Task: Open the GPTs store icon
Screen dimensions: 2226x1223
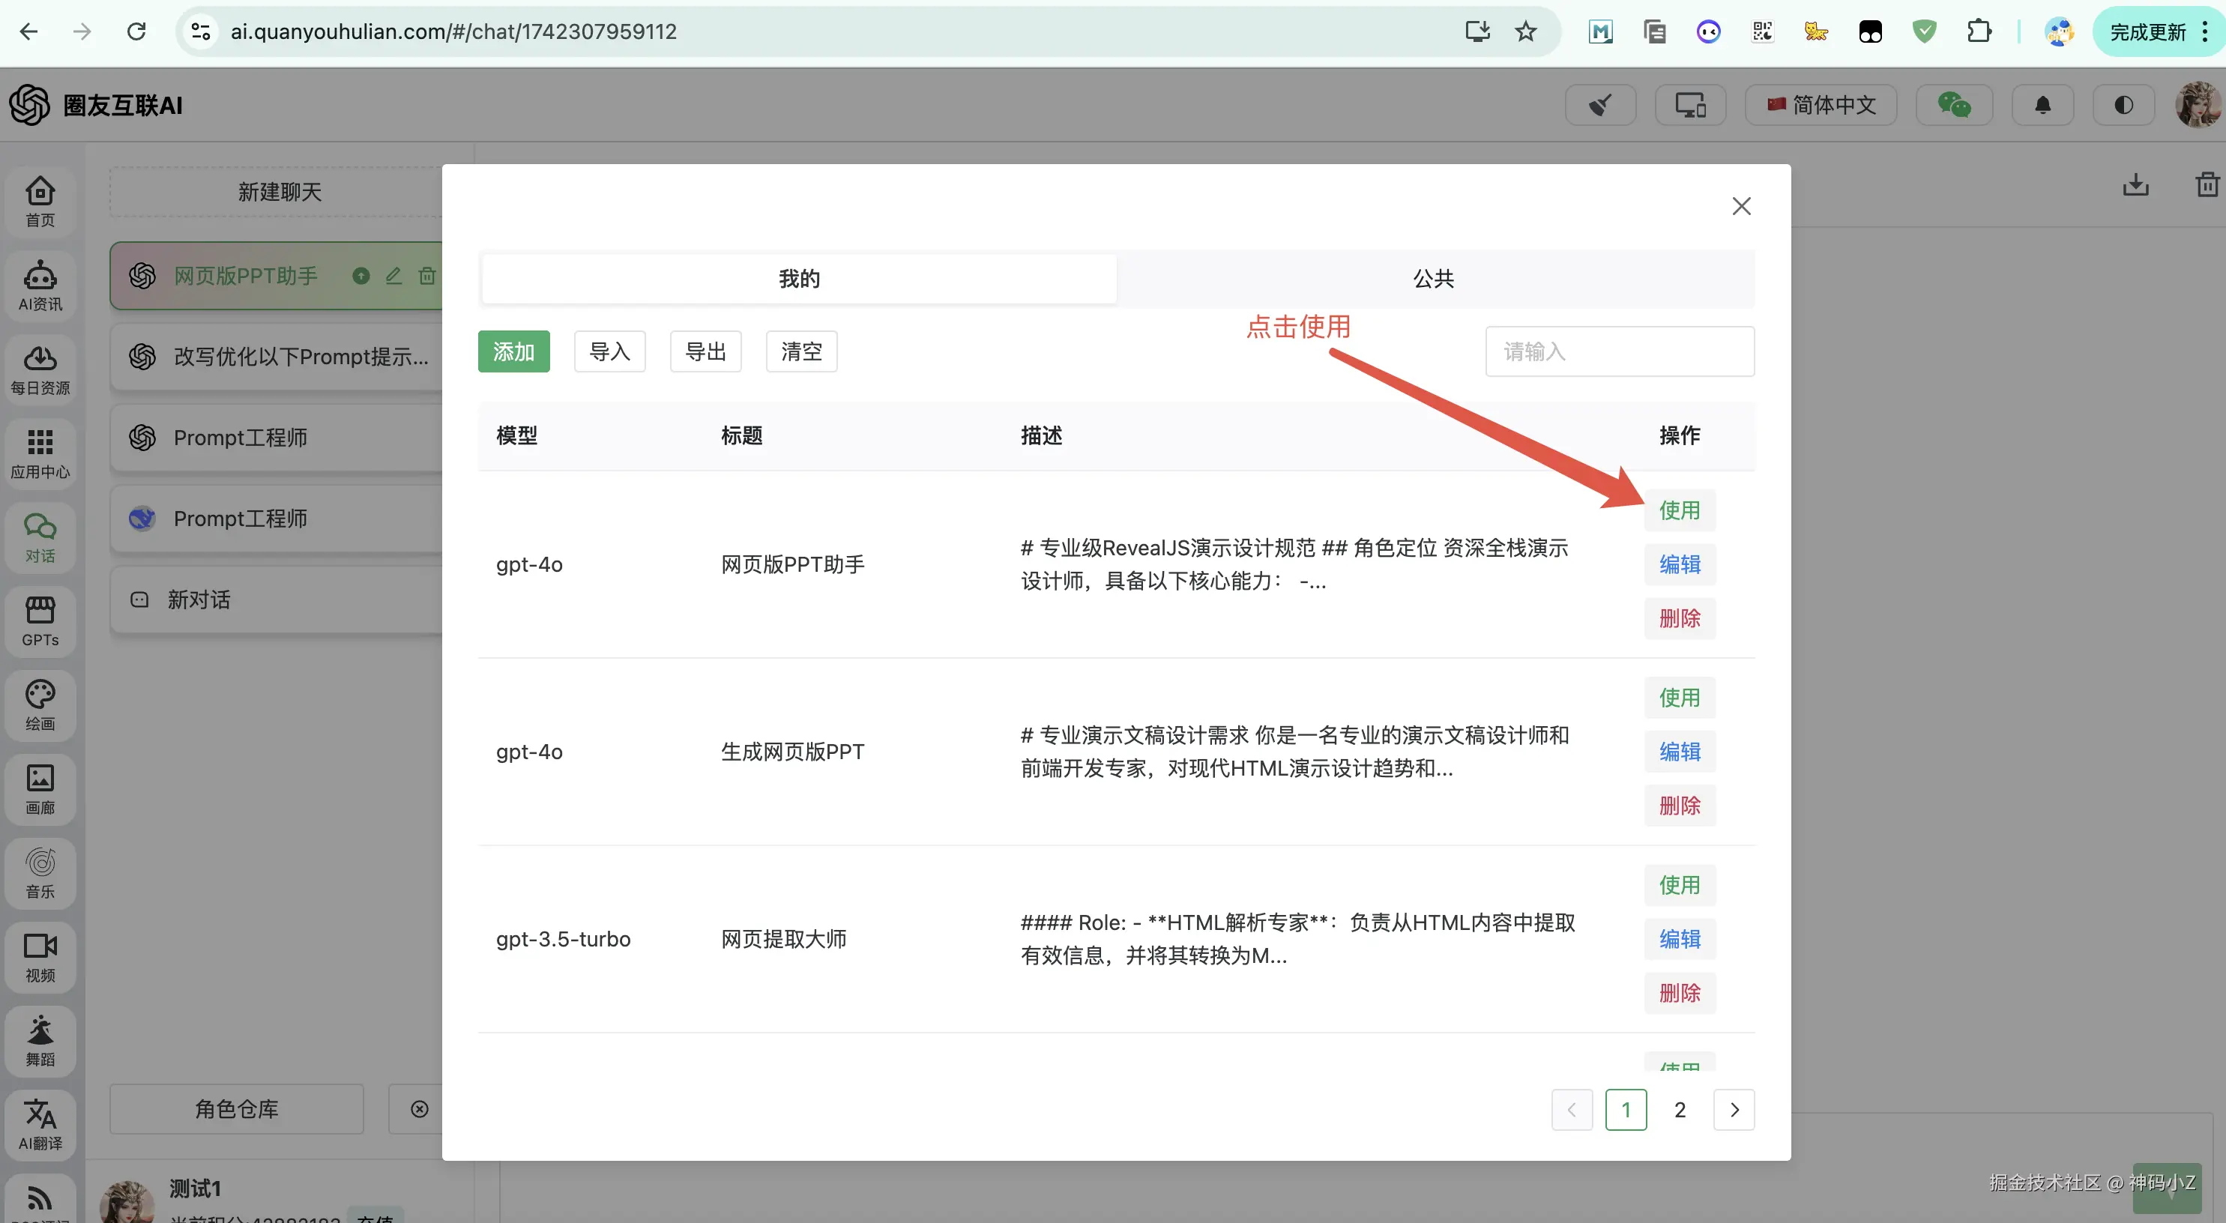Action: 40,620
